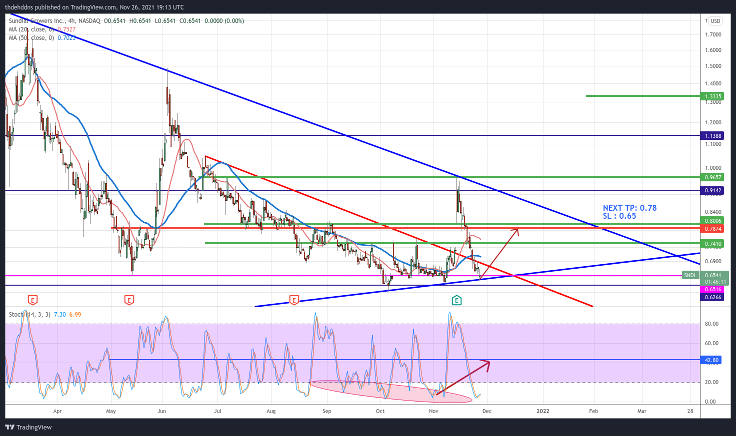Click the 1.7000 price axis tick
Viewport: 736px width, 436px height.
[713, 34]
